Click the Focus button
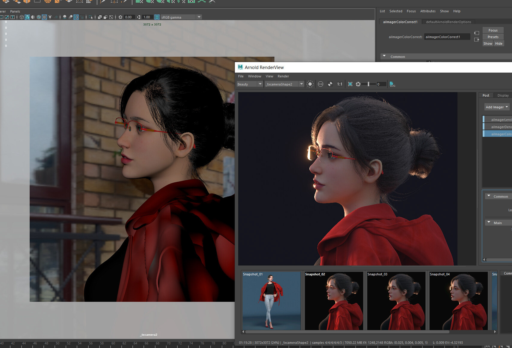512x348 pixels. pos(493,30)
